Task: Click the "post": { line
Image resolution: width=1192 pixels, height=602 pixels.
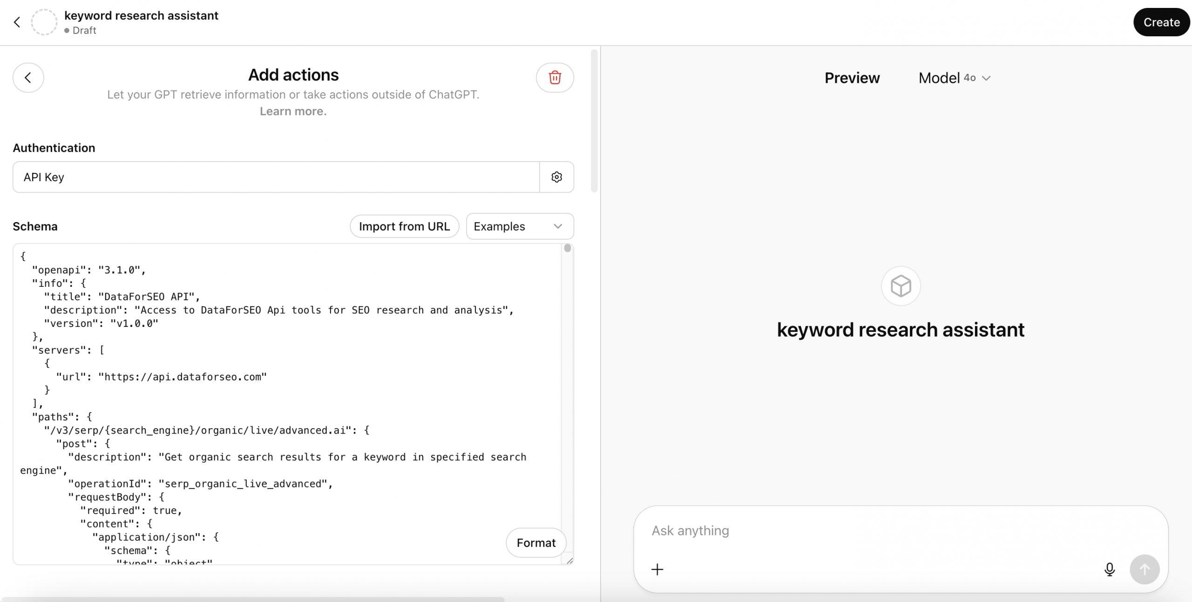Action: [x=83, y=444]
